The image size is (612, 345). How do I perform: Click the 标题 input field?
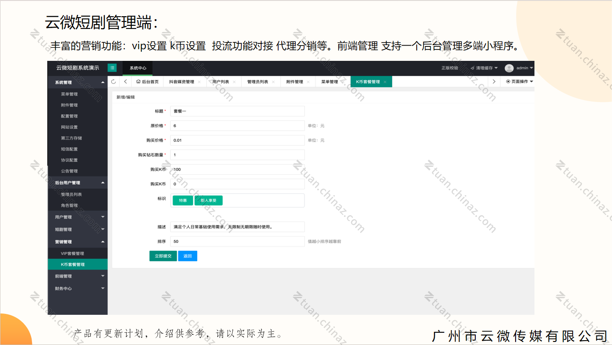click(x=237, y=111)
